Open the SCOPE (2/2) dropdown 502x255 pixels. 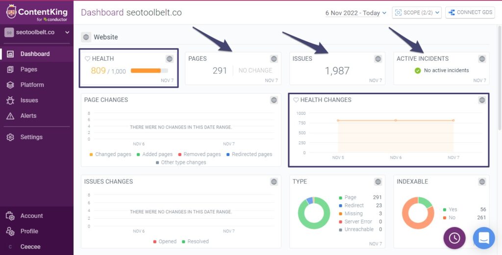pos(417,12)
